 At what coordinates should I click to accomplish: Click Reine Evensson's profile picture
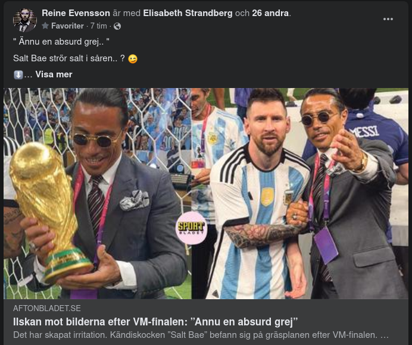[25, 20]
